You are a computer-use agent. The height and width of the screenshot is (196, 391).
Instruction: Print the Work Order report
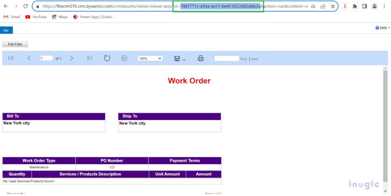(201, 58)
